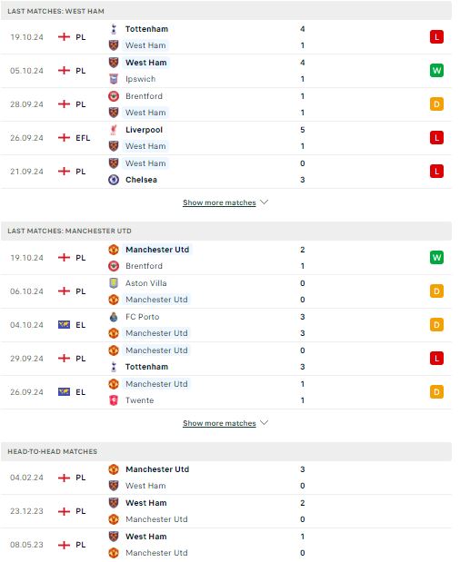Expand Show more matches under West Ham
Screen dimensions: 460x562
219,202
